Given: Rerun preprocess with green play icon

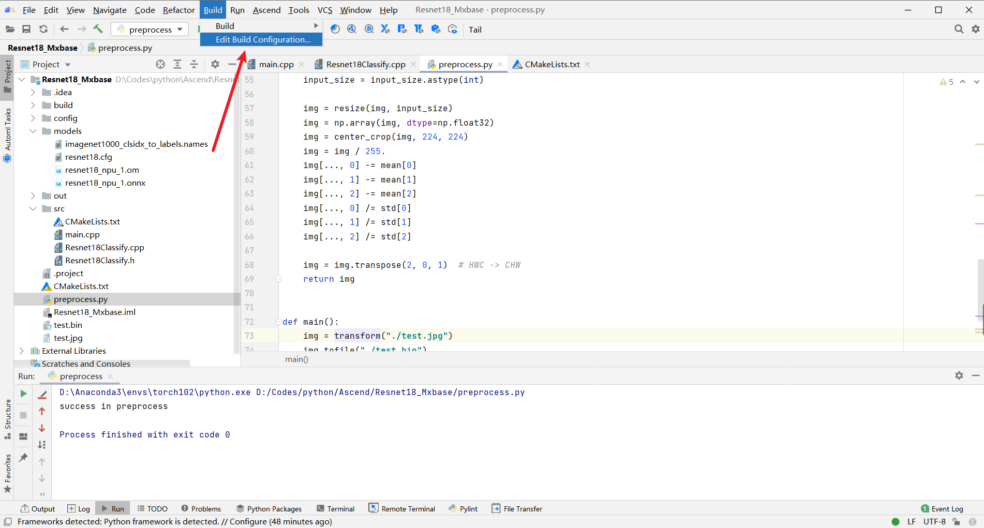Looking at the screenshot, I should tap(23, 394).
